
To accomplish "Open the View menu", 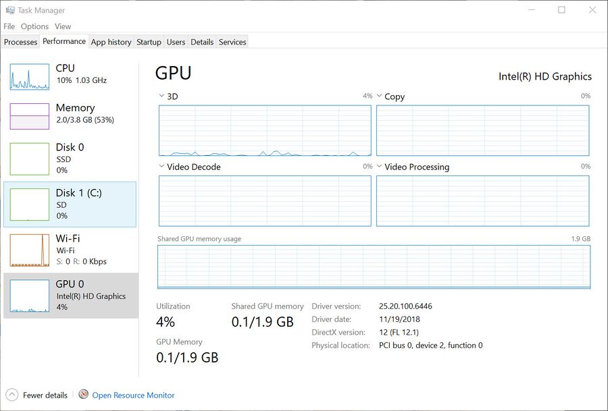I will tap(63, 26).
